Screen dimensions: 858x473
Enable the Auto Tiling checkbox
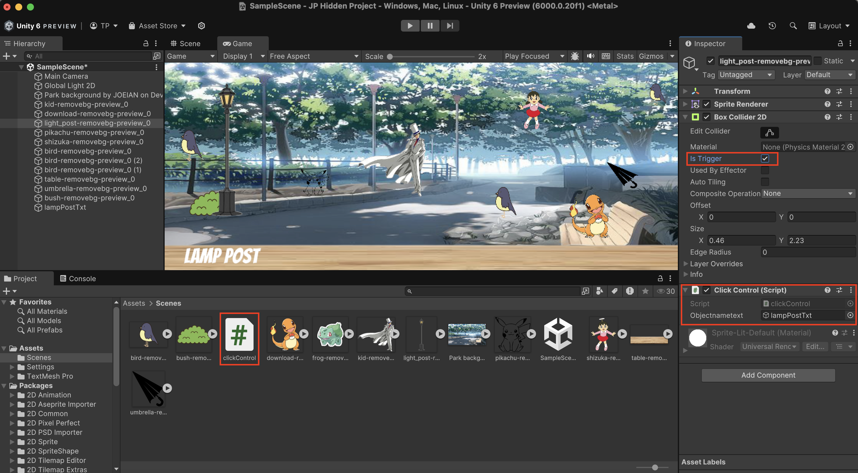(x=765, y=182)
